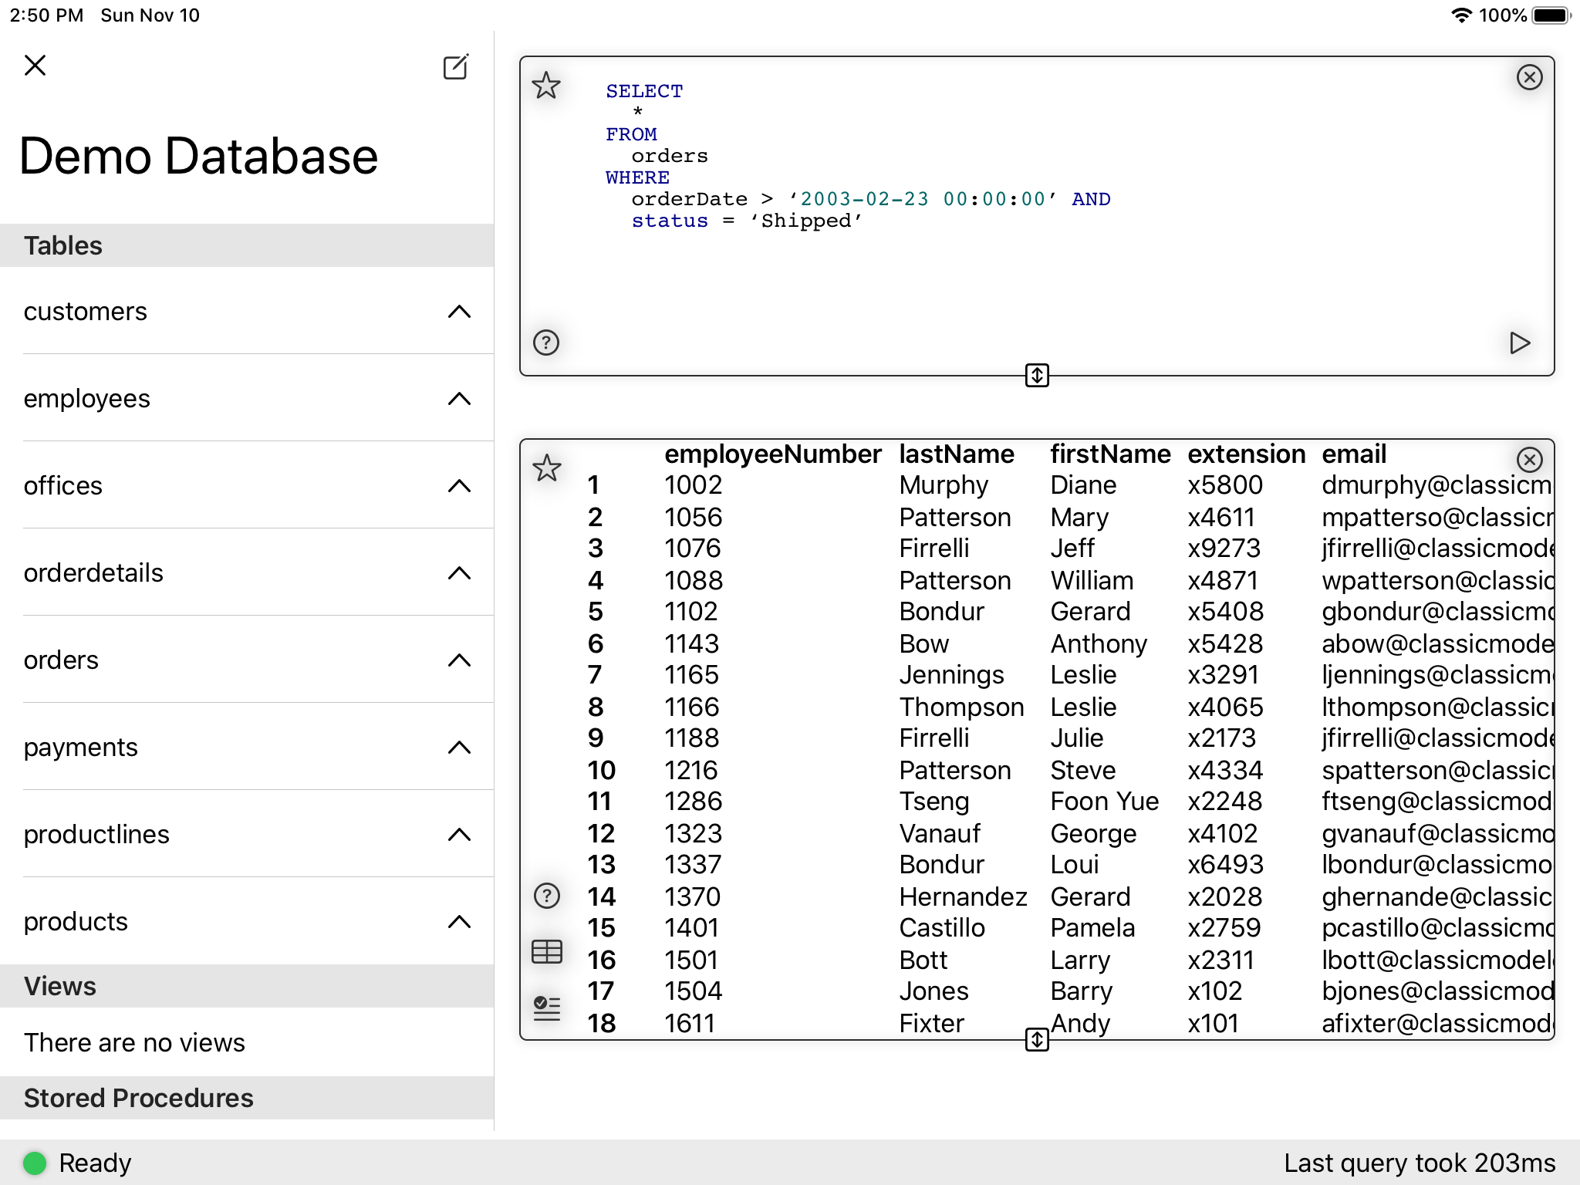
Task: Open help for the query editor
Action: [x=546, y=342]
